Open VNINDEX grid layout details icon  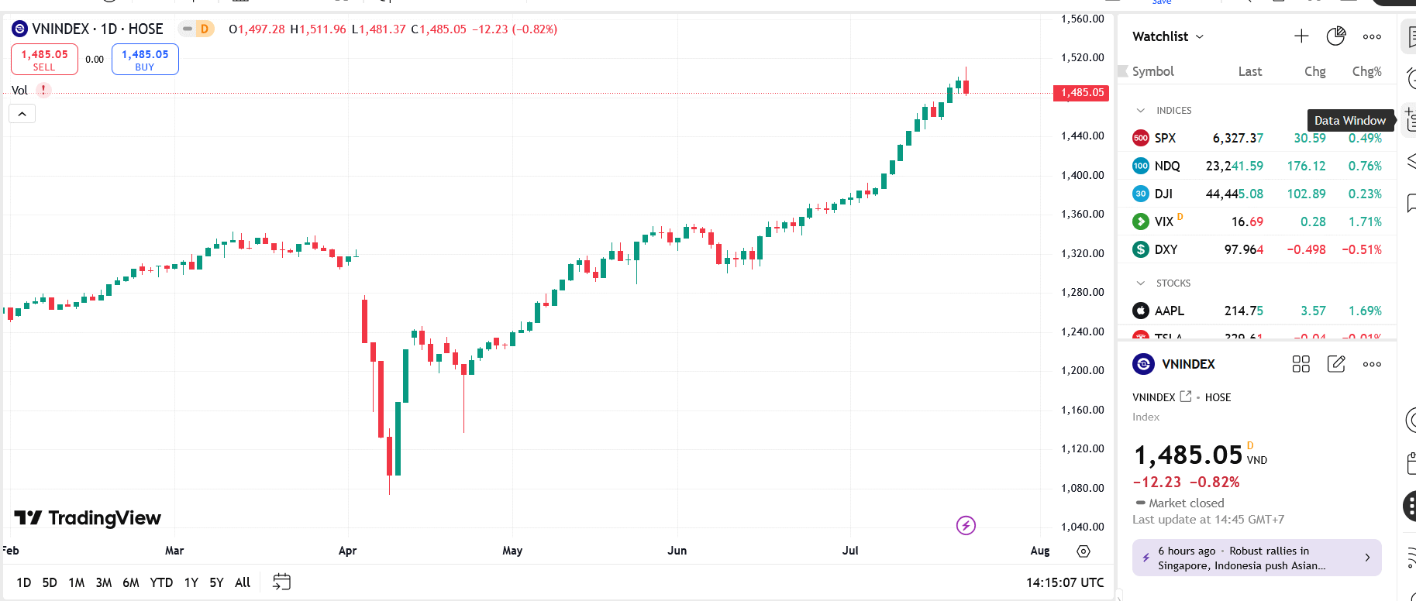click(1301, 364)
